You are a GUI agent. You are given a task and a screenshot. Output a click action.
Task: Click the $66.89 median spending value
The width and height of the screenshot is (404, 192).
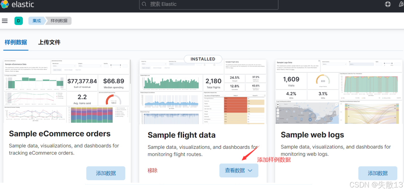[114, 81]
